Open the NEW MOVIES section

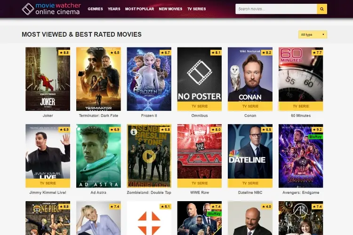tap(170, 9)
